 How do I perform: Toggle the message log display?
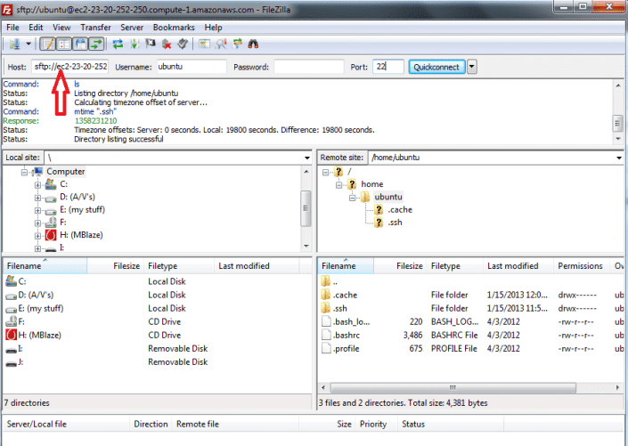click(48, 44)
